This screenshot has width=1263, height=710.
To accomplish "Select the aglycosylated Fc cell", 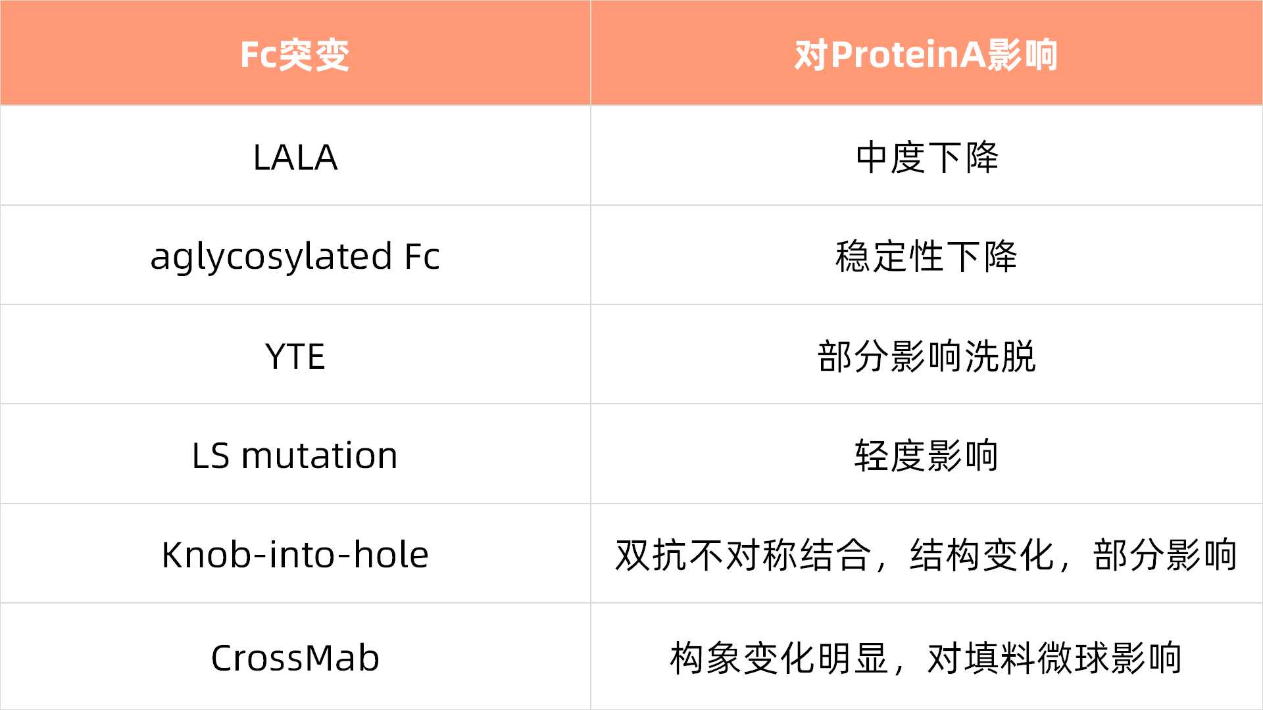I will coord(295,255).
